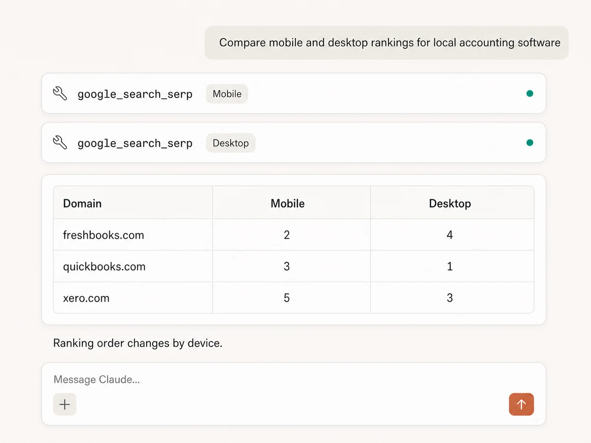
Task: Expand the google_search_serp Mobile tool call
Action: (294, 94)
